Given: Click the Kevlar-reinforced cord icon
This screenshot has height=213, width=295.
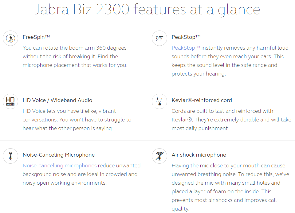Looking at the screenshot, I should click(x=159, y=101).
